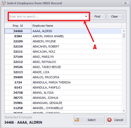
Task: Click the folder icon on Select button
Action: 77,120
